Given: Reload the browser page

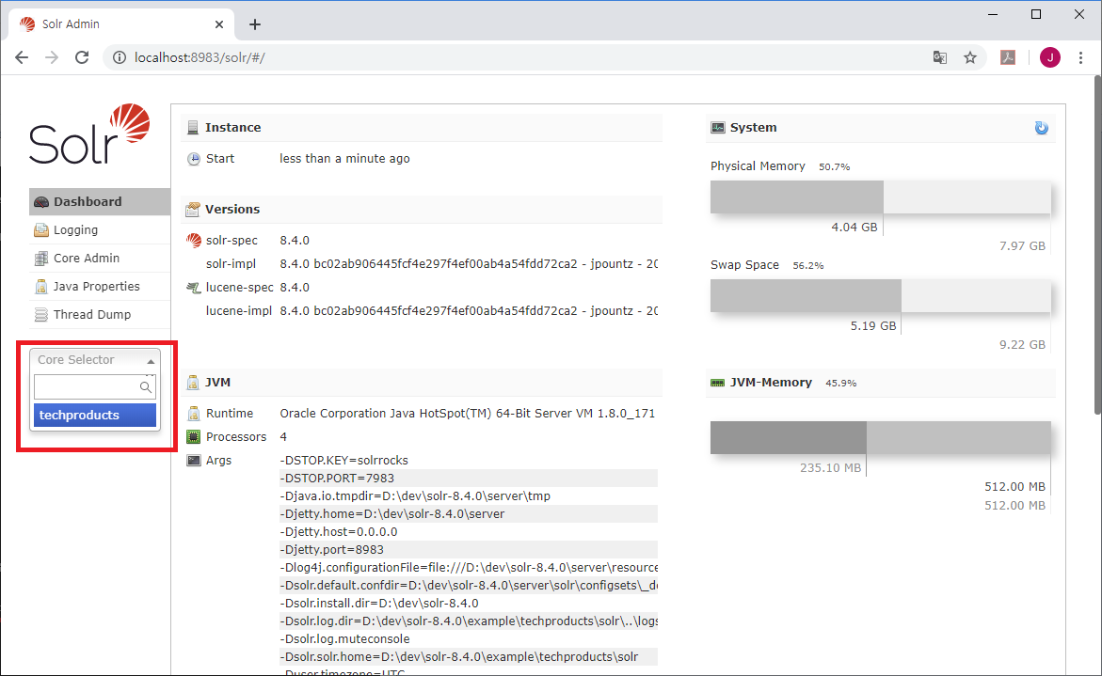Looking at the screenshot, I should [82, 57].
